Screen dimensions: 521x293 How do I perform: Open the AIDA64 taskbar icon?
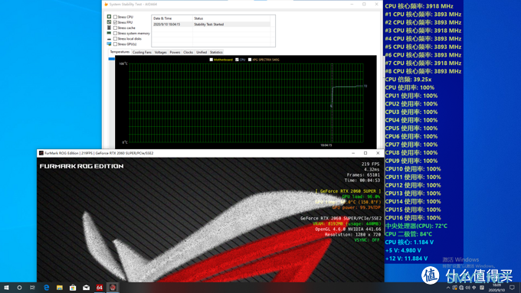click(100, 288)
